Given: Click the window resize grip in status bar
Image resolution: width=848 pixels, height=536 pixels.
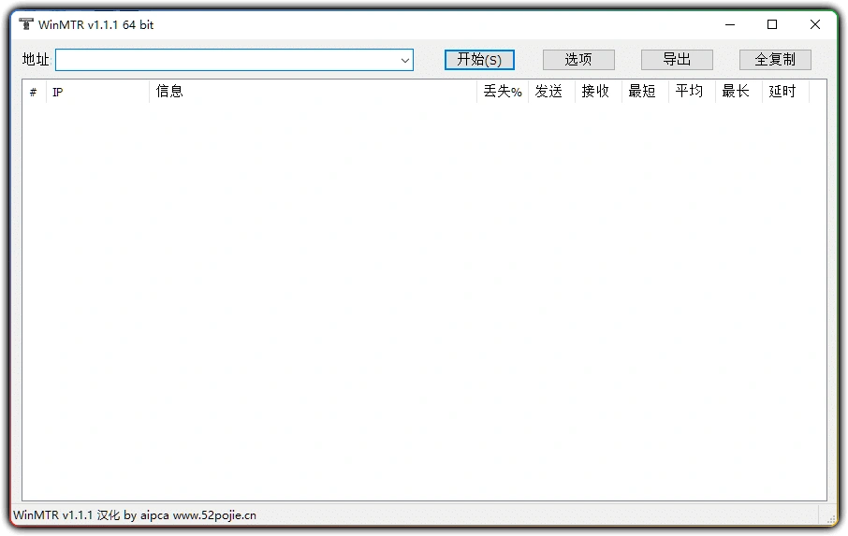Looking at the screenshot, I should [831, 519].
